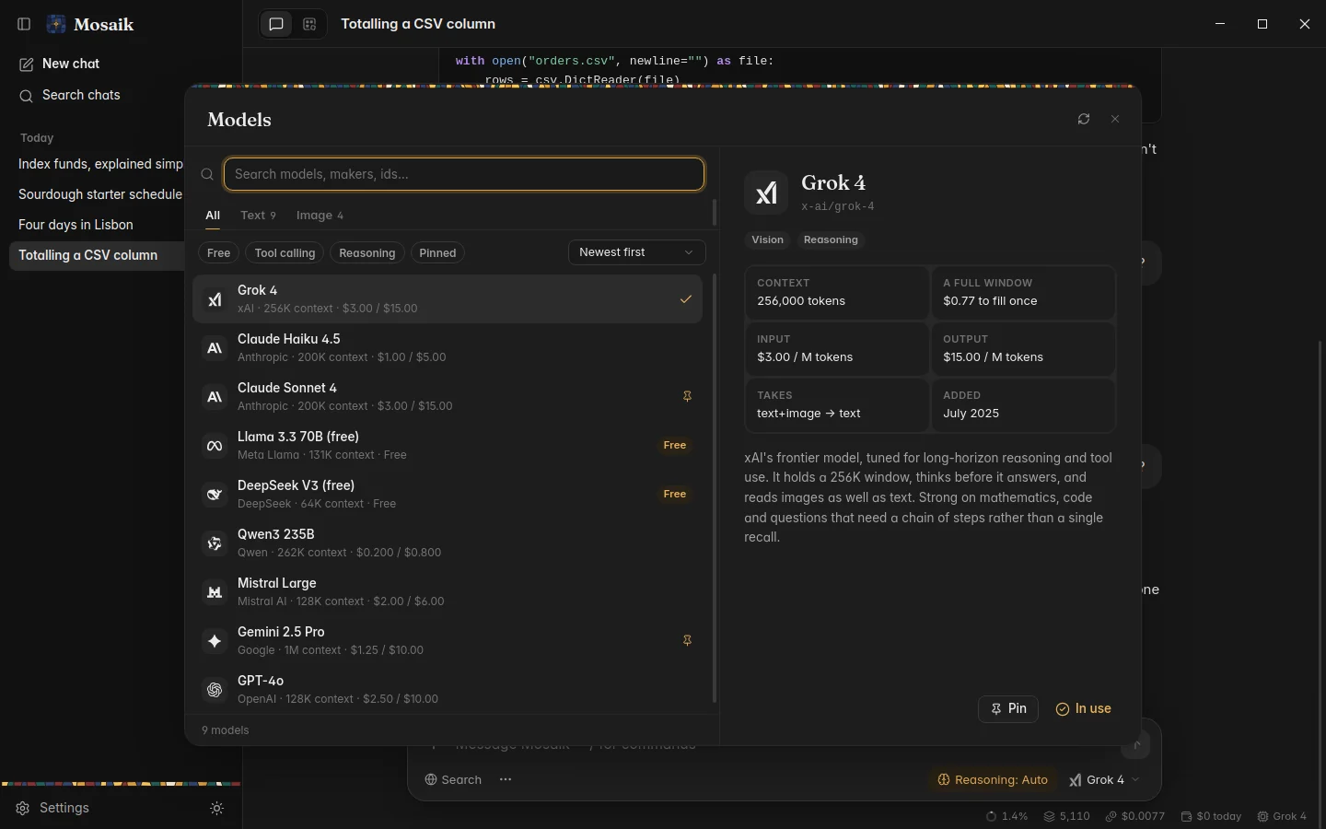Close the Models dialog
This screenshot has height=829, width=1326.
point(1115,119)
